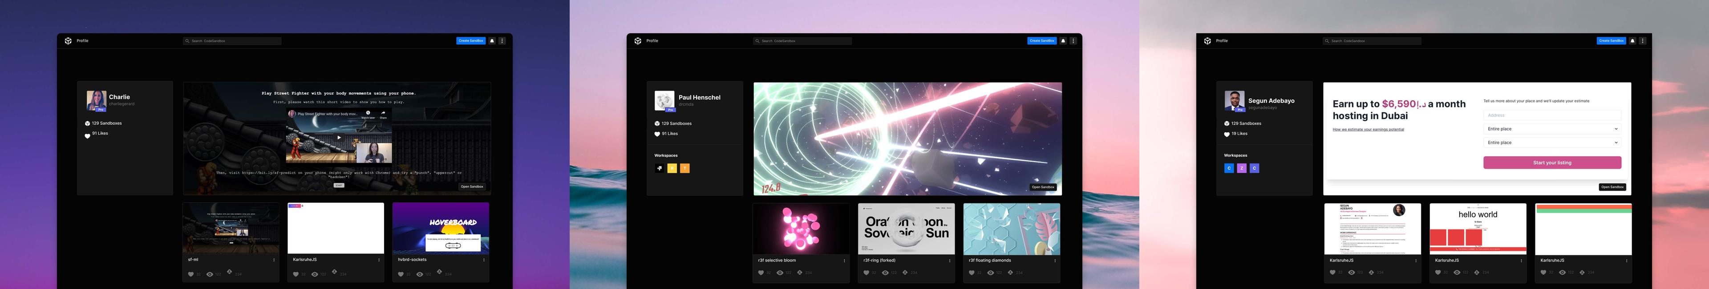This screenshot has width=1709, height=289.
Task: Open the kebab menu on sf-ml sandbox card
Action: (274, 260)
